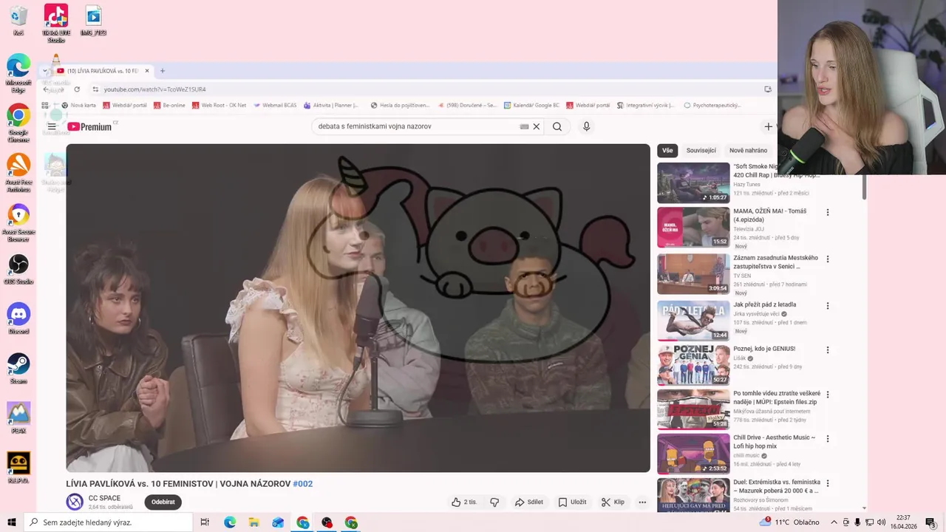Open options for Epstein files.zip video
Image resolution: width=946 pixels, height=532 pixels.
[x=828, y=395]
